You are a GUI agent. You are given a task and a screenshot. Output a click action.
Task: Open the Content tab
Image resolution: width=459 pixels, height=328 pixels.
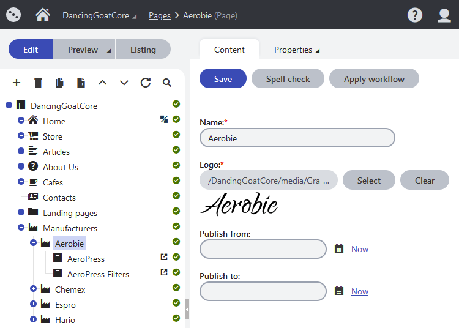tap(229, 50)
